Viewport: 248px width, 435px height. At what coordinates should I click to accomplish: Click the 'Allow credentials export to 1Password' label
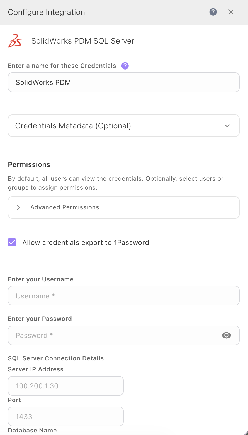86,242
